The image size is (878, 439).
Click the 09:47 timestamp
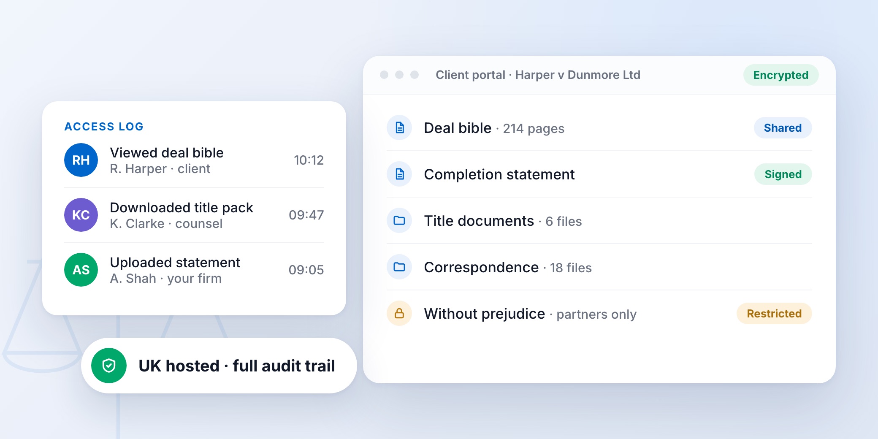(306, 215)
